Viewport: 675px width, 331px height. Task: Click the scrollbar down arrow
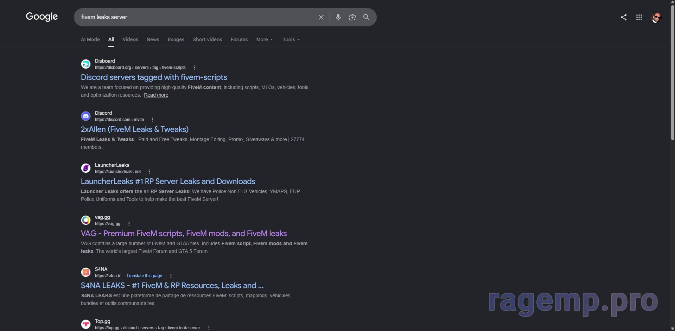coord(673,329)
